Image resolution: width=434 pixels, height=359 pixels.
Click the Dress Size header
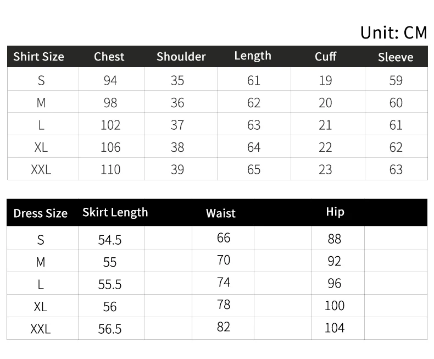tap(40, 213)
